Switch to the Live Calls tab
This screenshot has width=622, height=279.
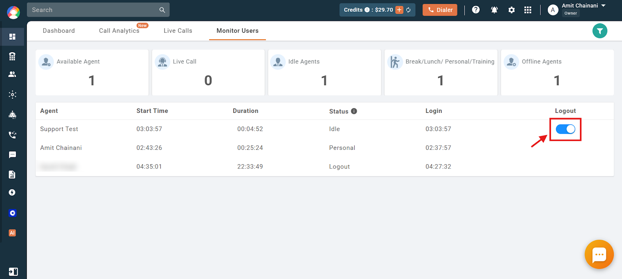tap(178, 31)
